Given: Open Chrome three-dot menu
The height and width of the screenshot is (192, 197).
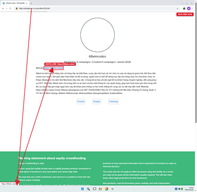Looking at the screenshot, I should point(193,9).
